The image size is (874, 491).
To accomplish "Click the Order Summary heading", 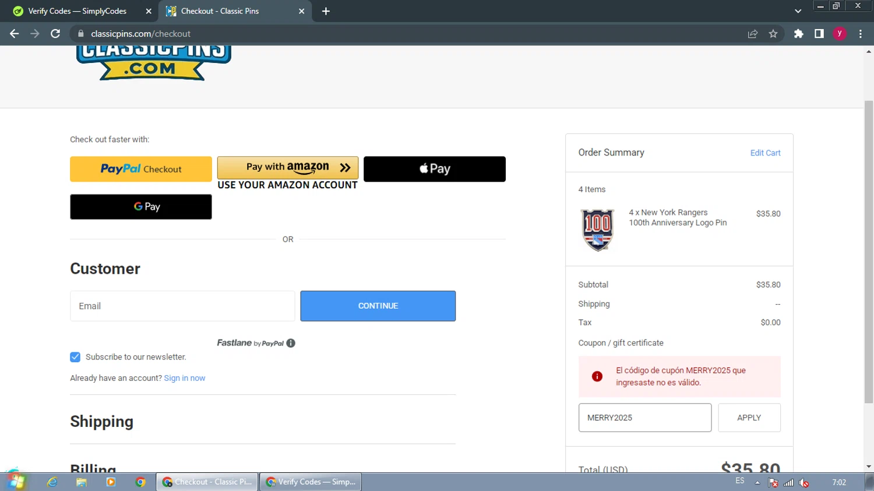I will [x=611, y=153].
